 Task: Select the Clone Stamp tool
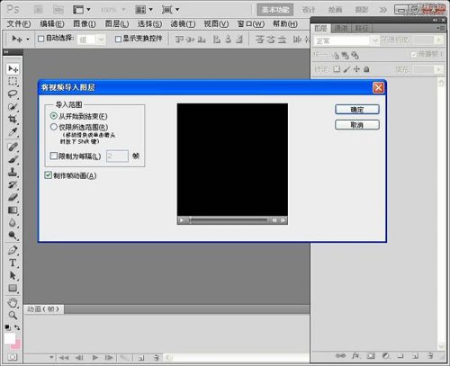click(x=13, y=173)
